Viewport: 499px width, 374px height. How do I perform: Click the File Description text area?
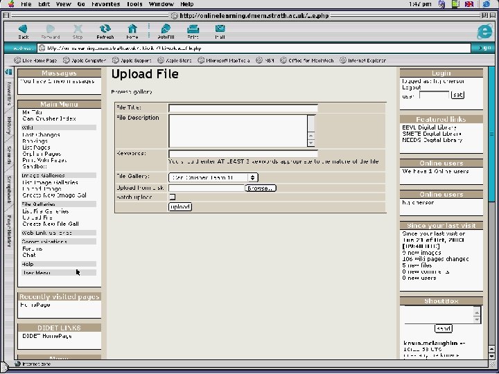pos(238,131)
